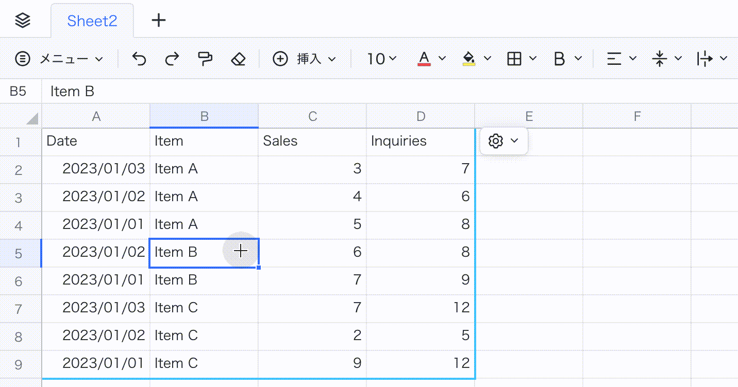The width and height of the screenshot is (738, 387).
Task: Click the undo arrow icon
Action: tap(139, 59)
